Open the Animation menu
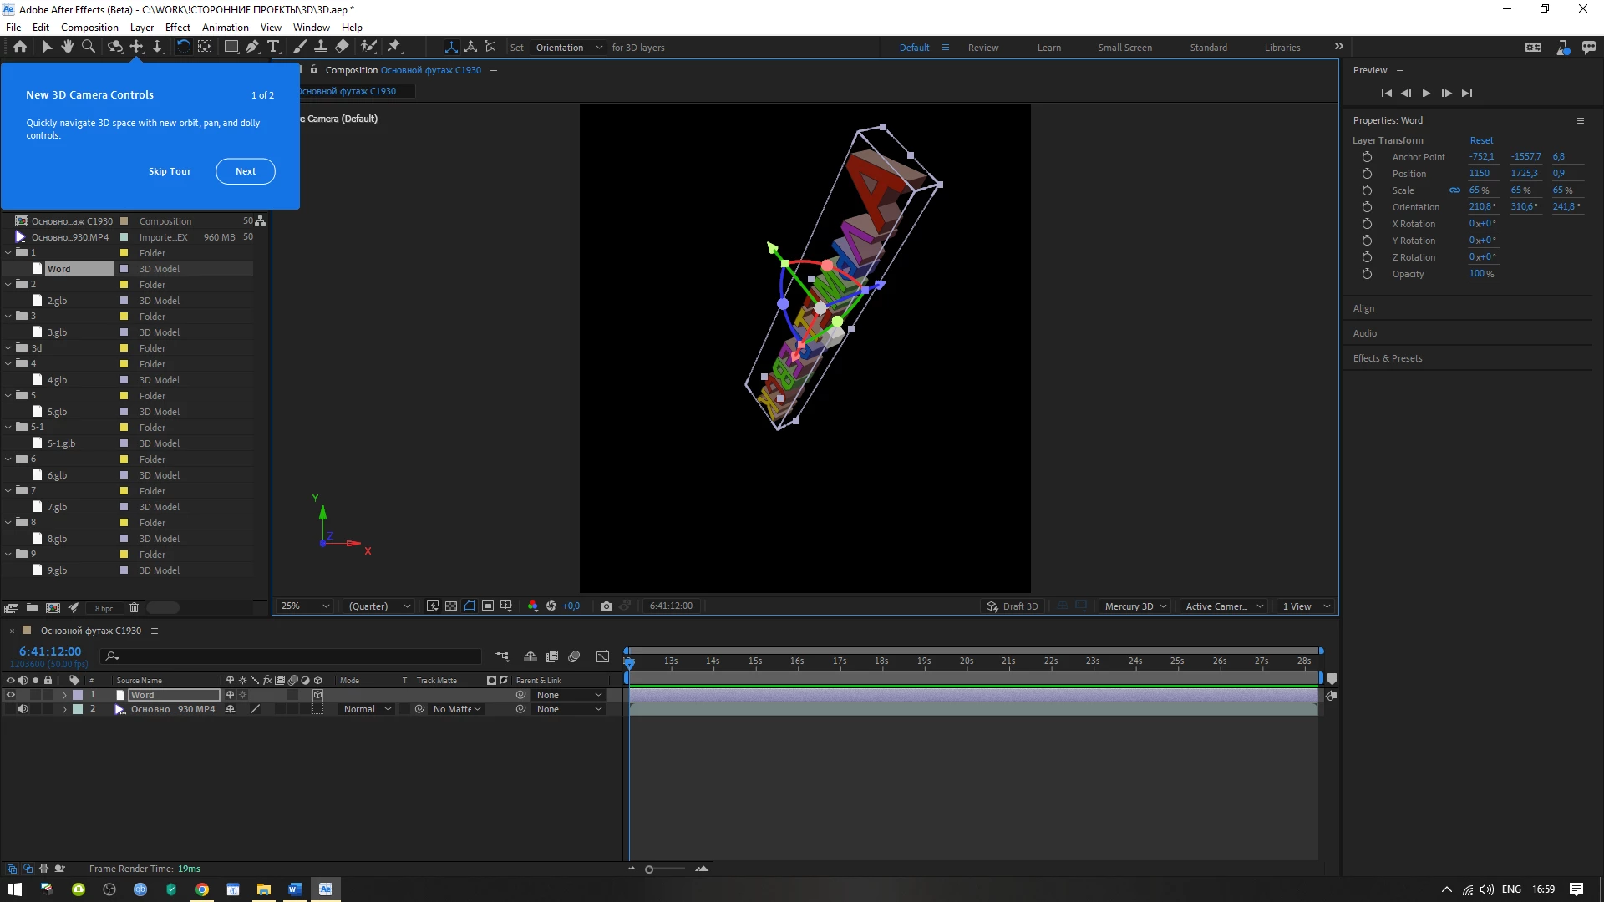1604x902 pixels. [x=225, y=28]
